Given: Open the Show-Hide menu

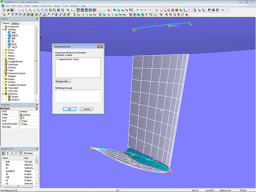Looking at the screenshot, I should pos(46,6).
